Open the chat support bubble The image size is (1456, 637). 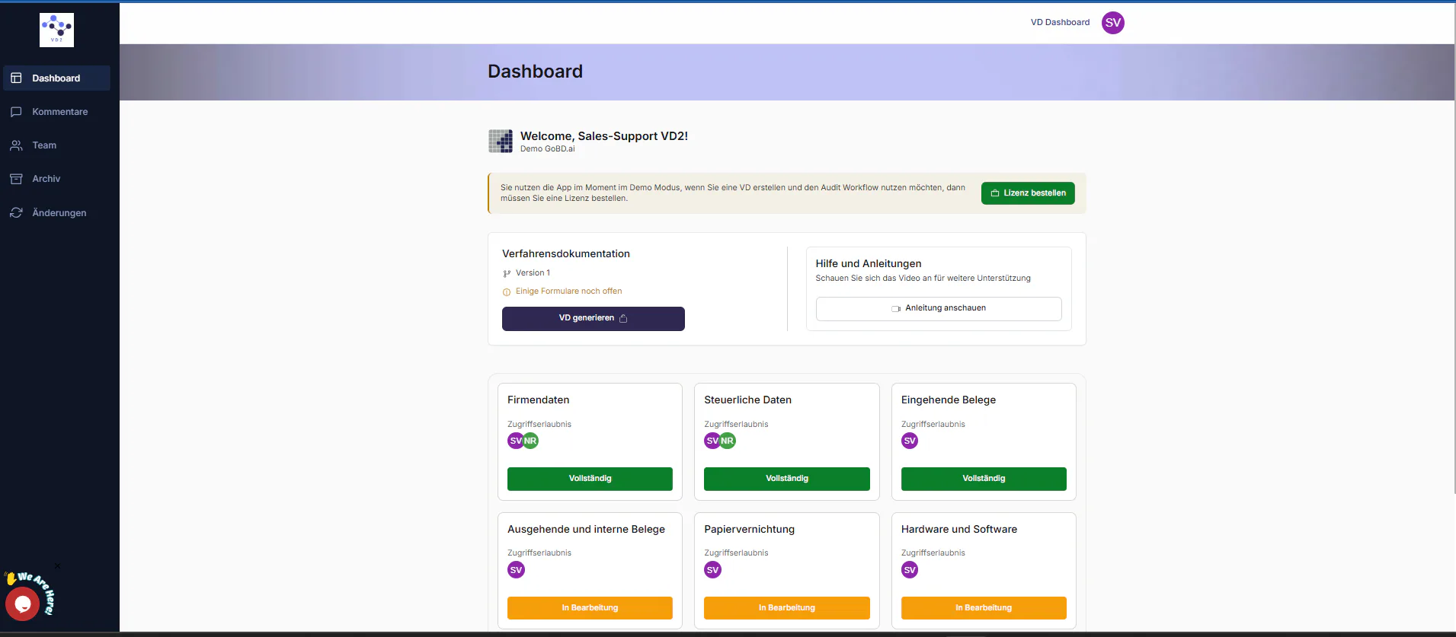coord(22,604)
